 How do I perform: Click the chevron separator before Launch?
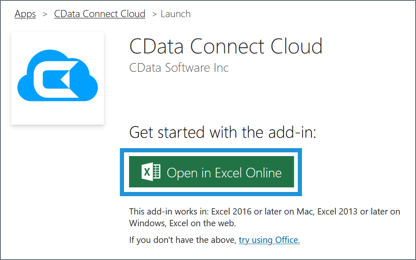coord(155,14)
